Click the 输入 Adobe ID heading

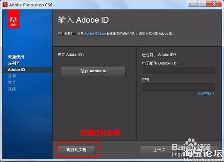tap(83, 20)
